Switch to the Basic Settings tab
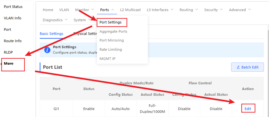 [x=51, y=34]
